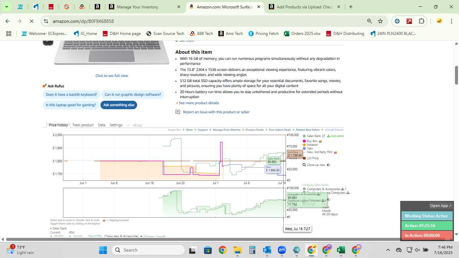Ask Rufus about graphic design software

coord(133,94)
